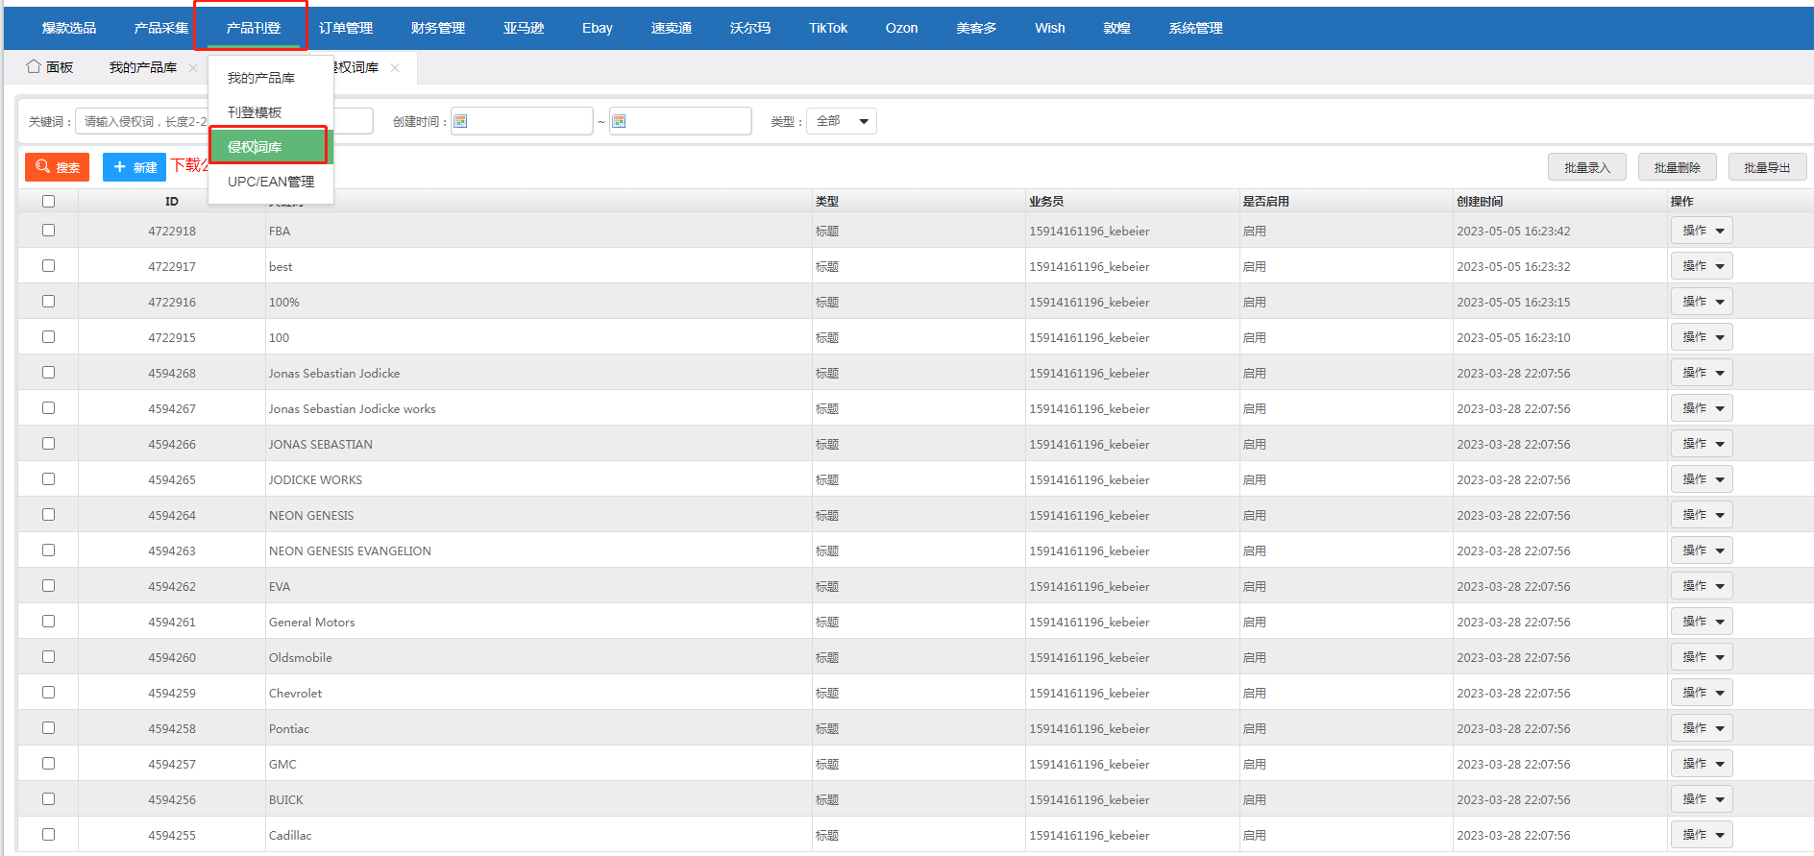The height and width of the screenshot is (856, 1814).
Task: Open 操作 menu for JONAS SEBASTIAN row
Action: tap(1702, 444)
